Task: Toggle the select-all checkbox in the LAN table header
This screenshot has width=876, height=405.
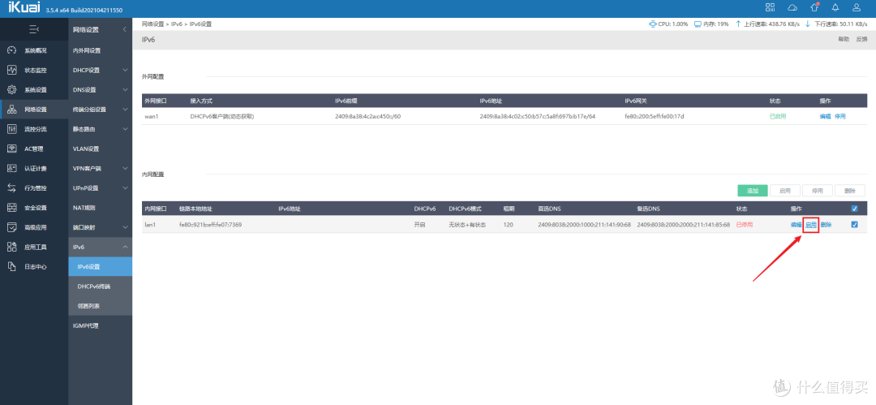Action: coord(854,209)
